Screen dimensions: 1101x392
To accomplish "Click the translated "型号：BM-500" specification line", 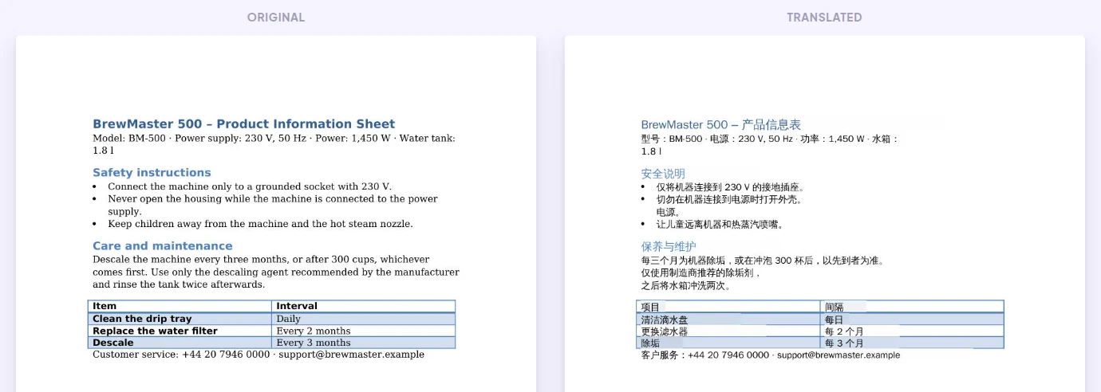I will tap(770, 145).
